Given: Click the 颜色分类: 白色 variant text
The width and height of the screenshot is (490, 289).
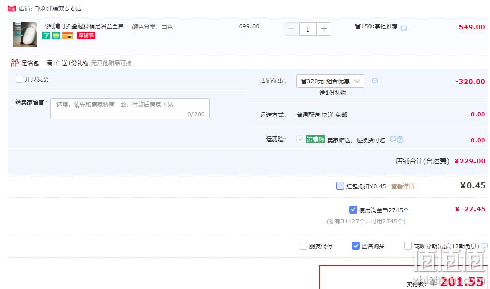Looking at the screenshot, I should point(153,27).
